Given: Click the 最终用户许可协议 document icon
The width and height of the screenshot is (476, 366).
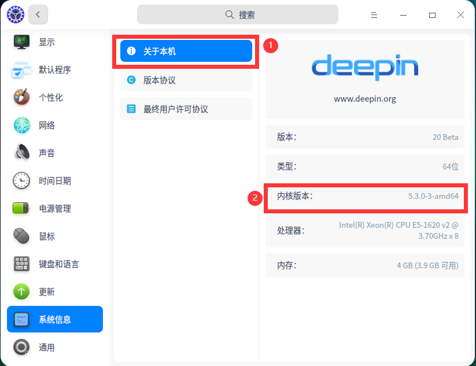Looking at the screenshot, I should (131, 109).
